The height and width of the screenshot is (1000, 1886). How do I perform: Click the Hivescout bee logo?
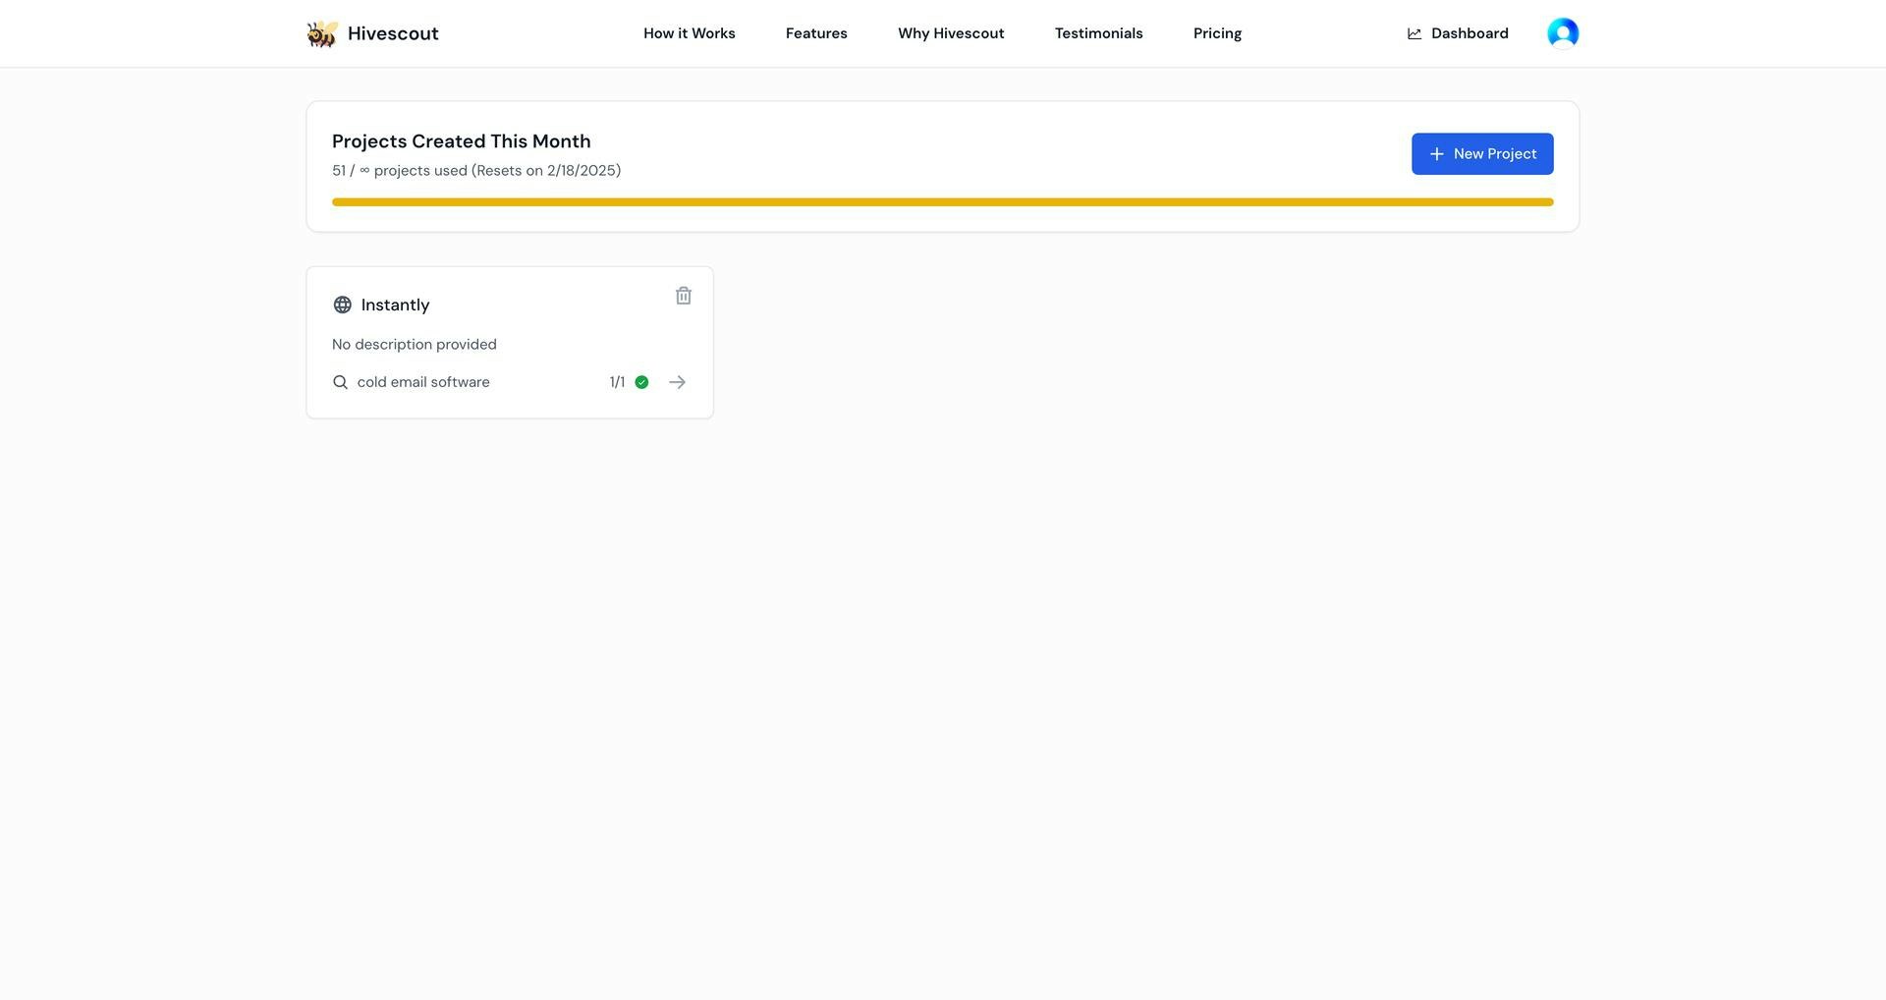pyautogui.click(x=322, y=34)
